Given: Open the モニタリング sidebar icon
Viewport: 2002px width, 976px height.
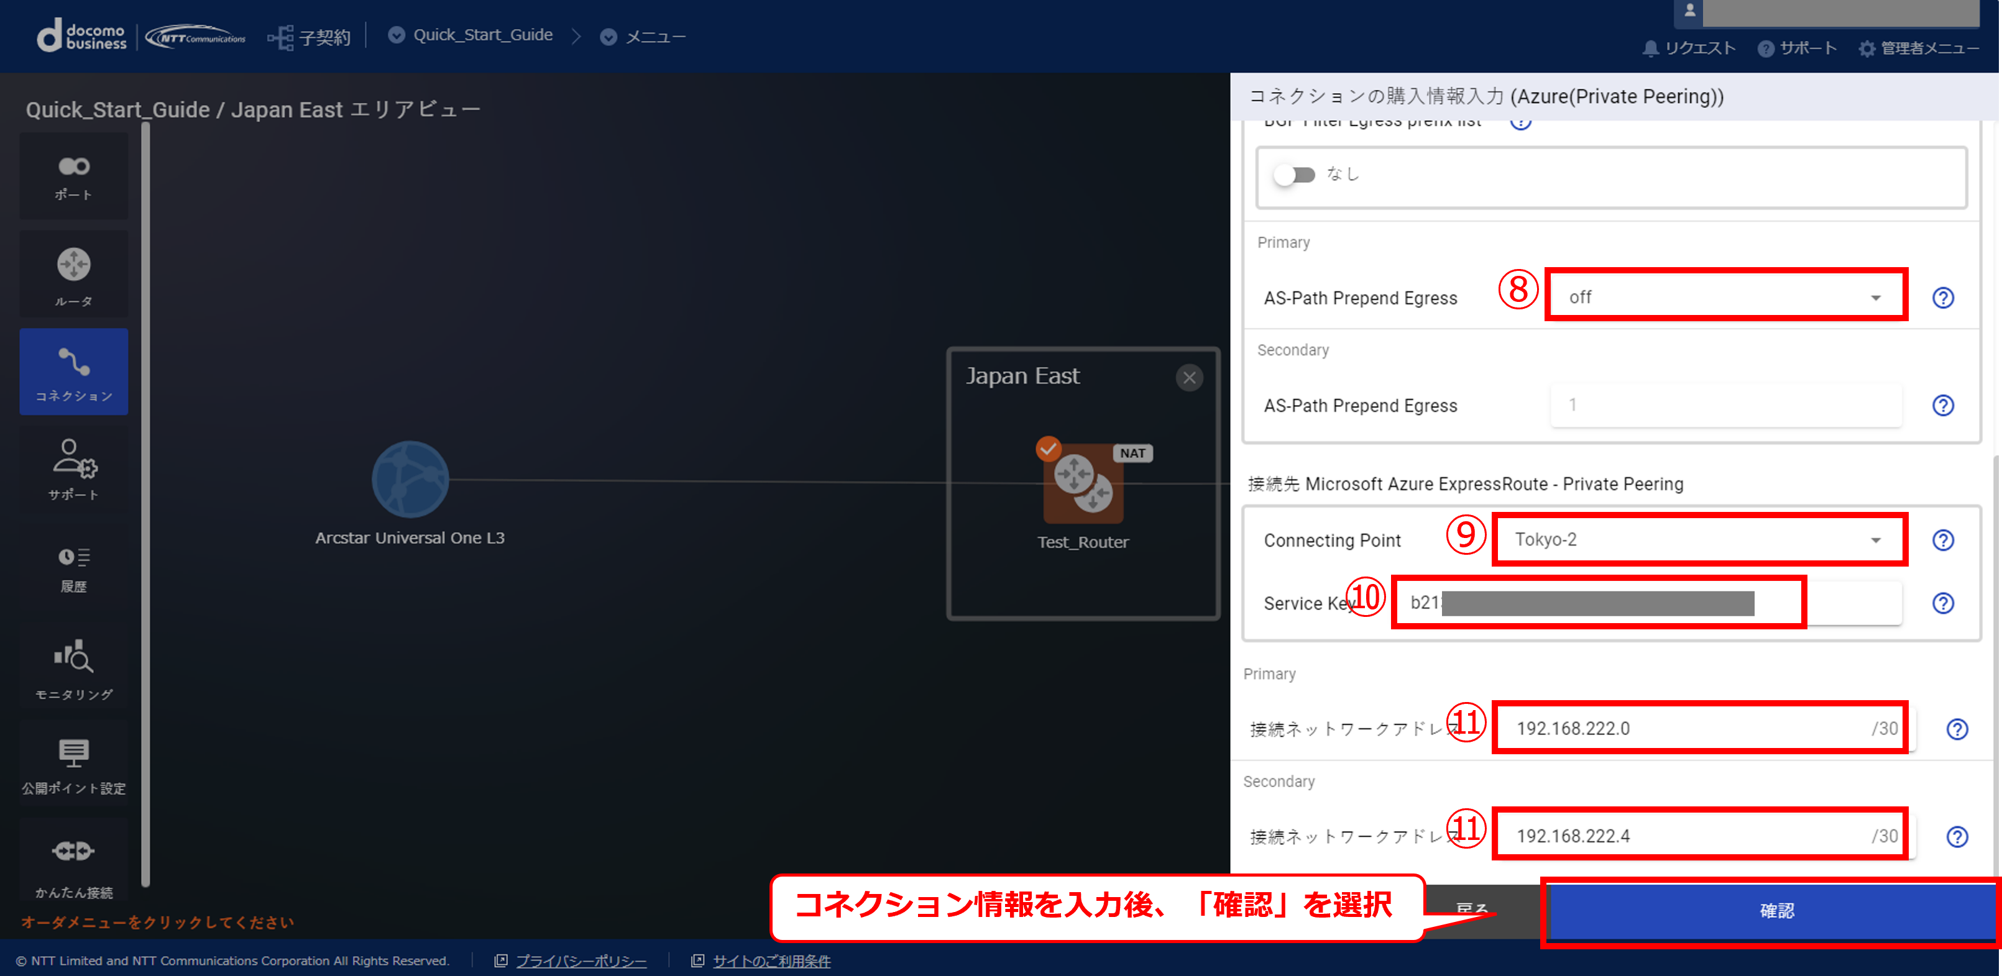Looking at the screenshot, I should (x=74, y=666).
